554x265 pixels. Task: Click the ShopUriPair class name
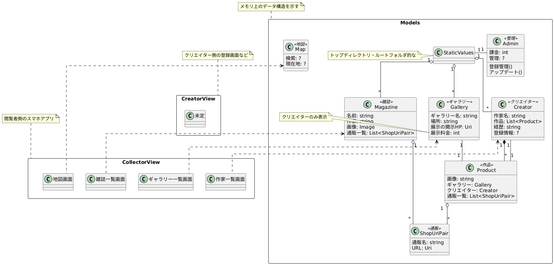click(434, 233)
